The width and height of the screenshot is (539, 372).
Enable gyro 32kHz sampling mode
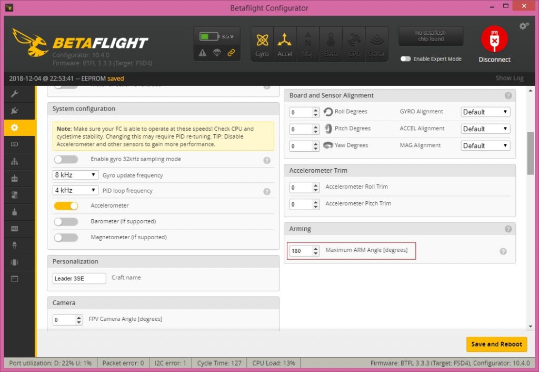66,159
